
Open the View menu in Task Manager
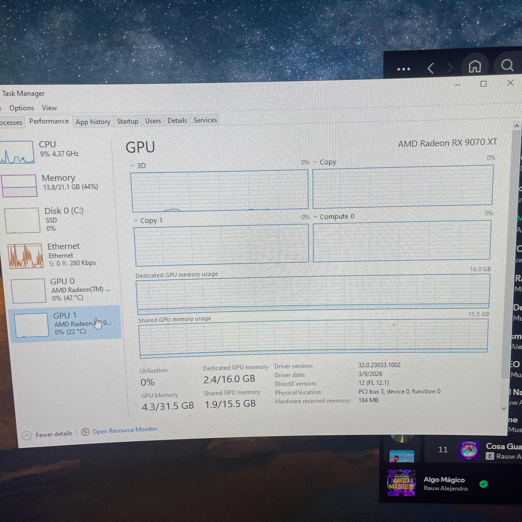pyautogui.click(x=49, y=108)
